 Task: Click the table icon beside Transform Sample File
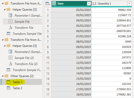(8, 34)
